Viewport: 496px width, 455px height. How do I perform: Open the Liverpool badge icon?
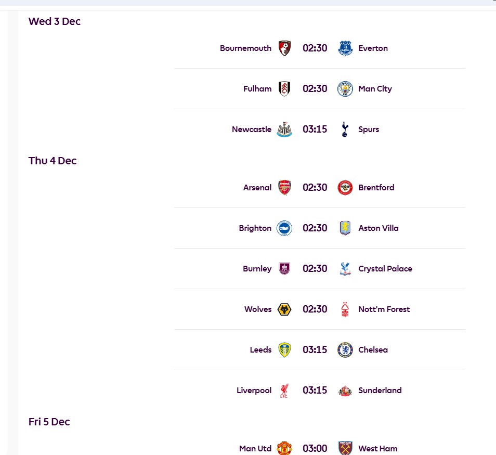tap(284, 390)
